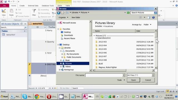Select the Magnus, Robot Fighter folder
The image size is (178, 100).
tap(108, 67)
